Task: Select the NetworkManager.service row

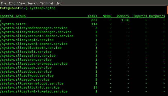Action: tap(82, 32)
